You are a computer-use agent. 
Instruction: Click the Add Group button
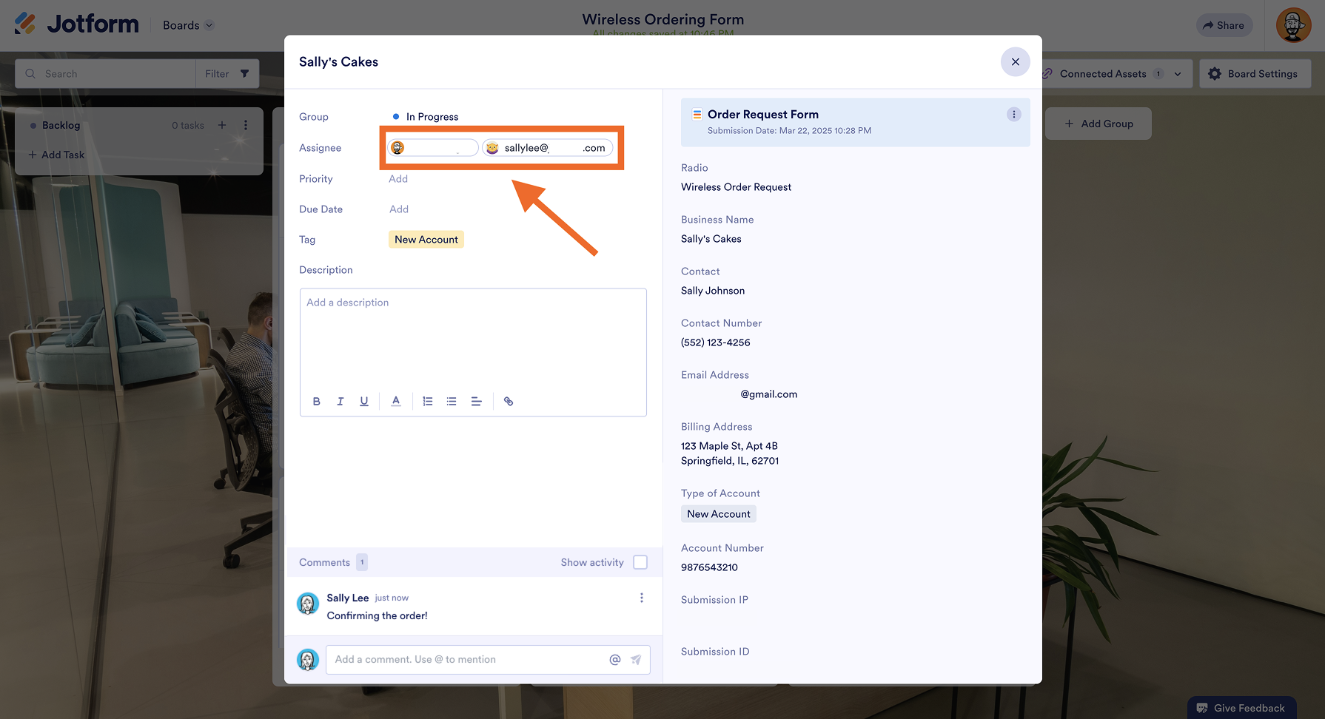pos(1098,124)
